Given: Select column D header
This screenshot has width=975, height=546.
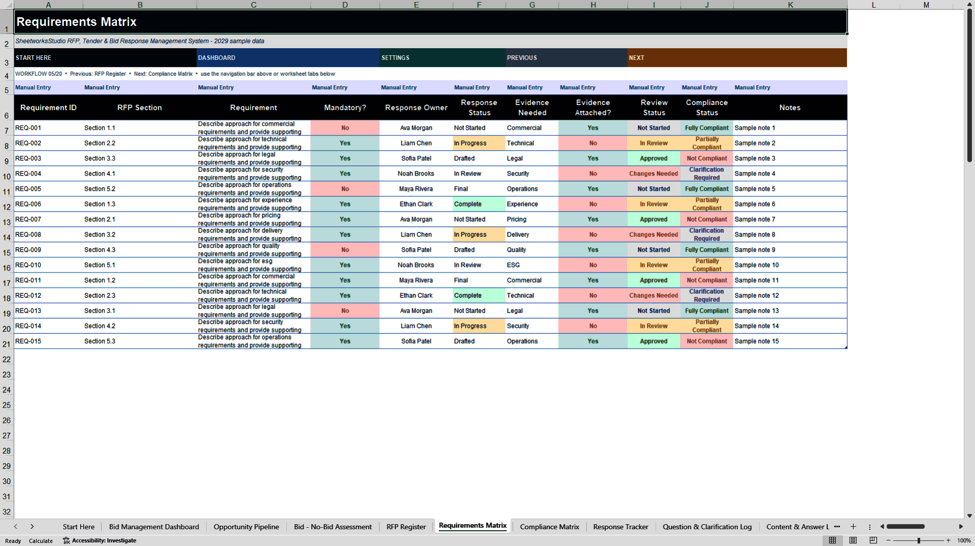Looking at the screenshot, I should [345, 5].
